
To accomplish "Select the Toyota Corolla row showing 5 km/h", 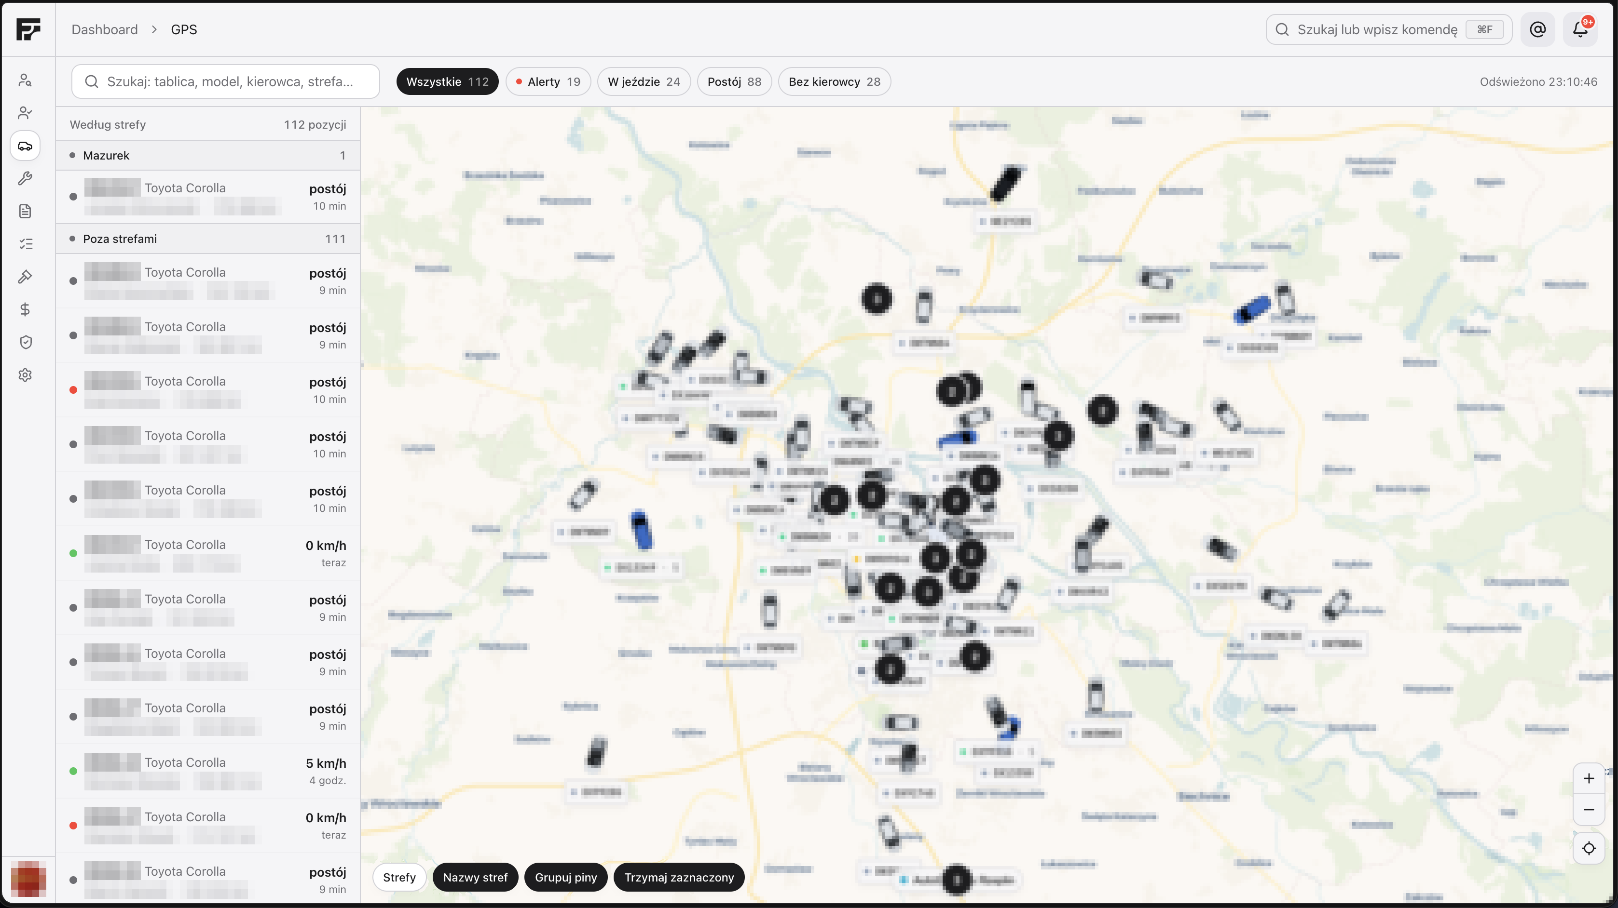I will 208,771.
